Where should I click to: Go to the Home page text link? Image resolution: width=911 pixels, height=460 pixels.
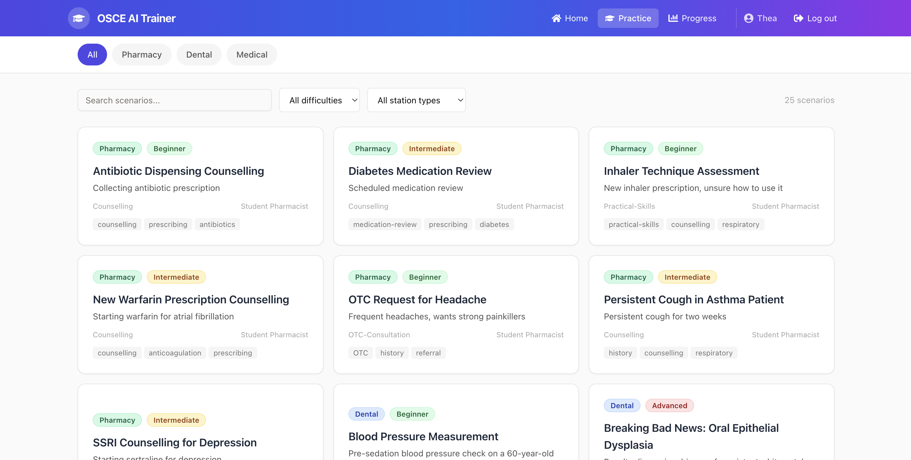576,18
